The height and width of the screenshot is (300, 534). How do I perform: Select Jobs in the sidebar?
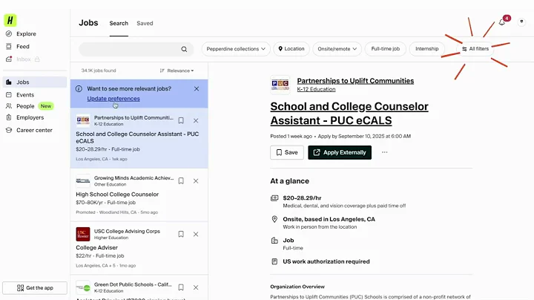pyautogui.click(x=35, y=82)
